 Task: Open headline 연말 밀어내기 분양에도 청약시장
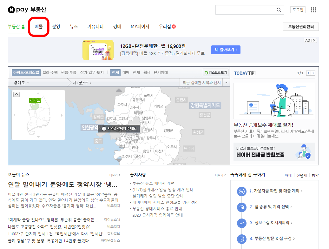coord(63,185)
